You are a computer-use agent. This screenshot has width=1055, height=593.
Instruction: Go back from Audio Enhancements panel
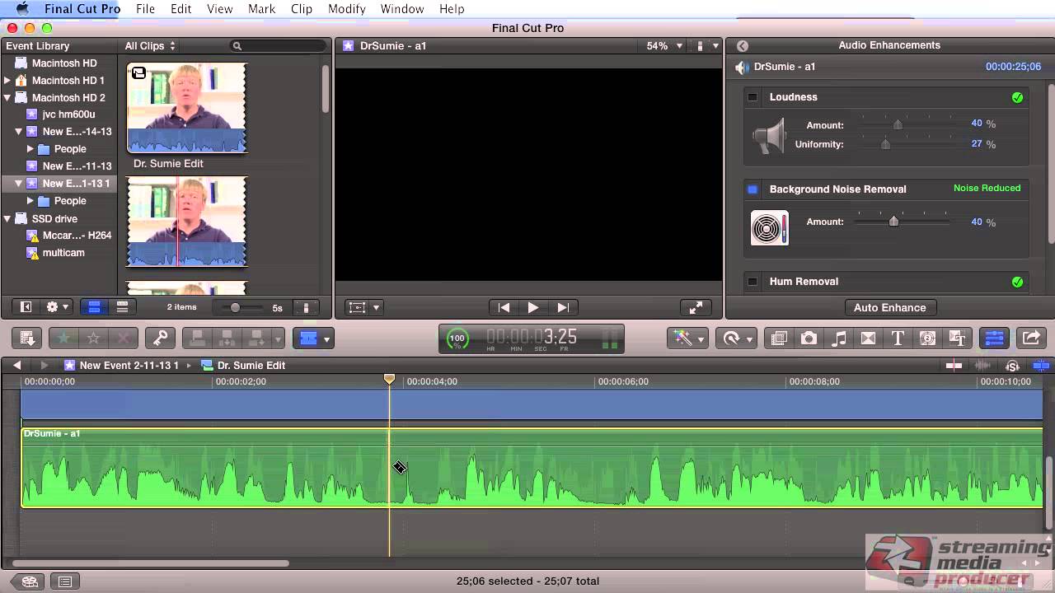click(742, 46)
